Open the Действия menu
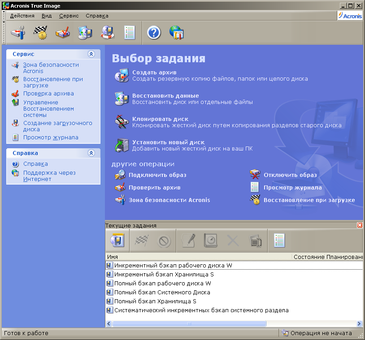The height and width of the screenshot is (340, 365). coord(22,16)
